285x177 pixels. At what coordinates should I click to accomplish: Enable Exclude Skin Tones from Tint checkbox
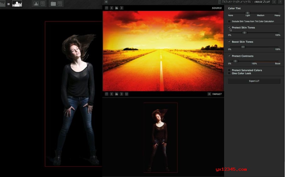point(229,21)
